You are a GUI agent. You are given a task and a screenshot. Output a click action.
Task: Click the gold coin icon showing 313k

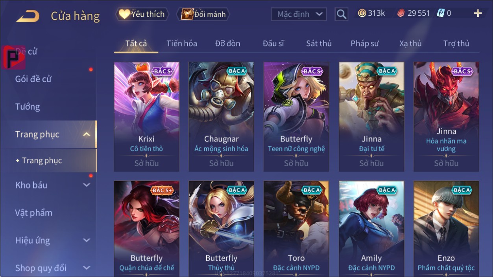pyautogui.click(x=362, y=13)
